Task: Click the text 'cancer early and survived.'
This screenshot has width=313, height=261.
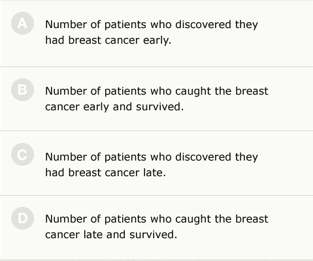Action: (x=114, y=107)
